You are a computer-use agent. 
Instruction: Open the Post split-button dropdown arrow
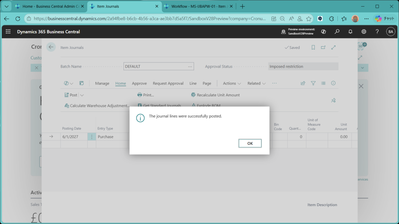(82, 95)
